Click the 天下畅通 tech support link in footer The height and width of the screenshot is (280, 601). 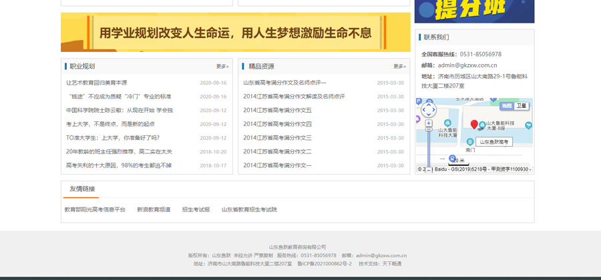pyautogui.click(x=392, y=263)
